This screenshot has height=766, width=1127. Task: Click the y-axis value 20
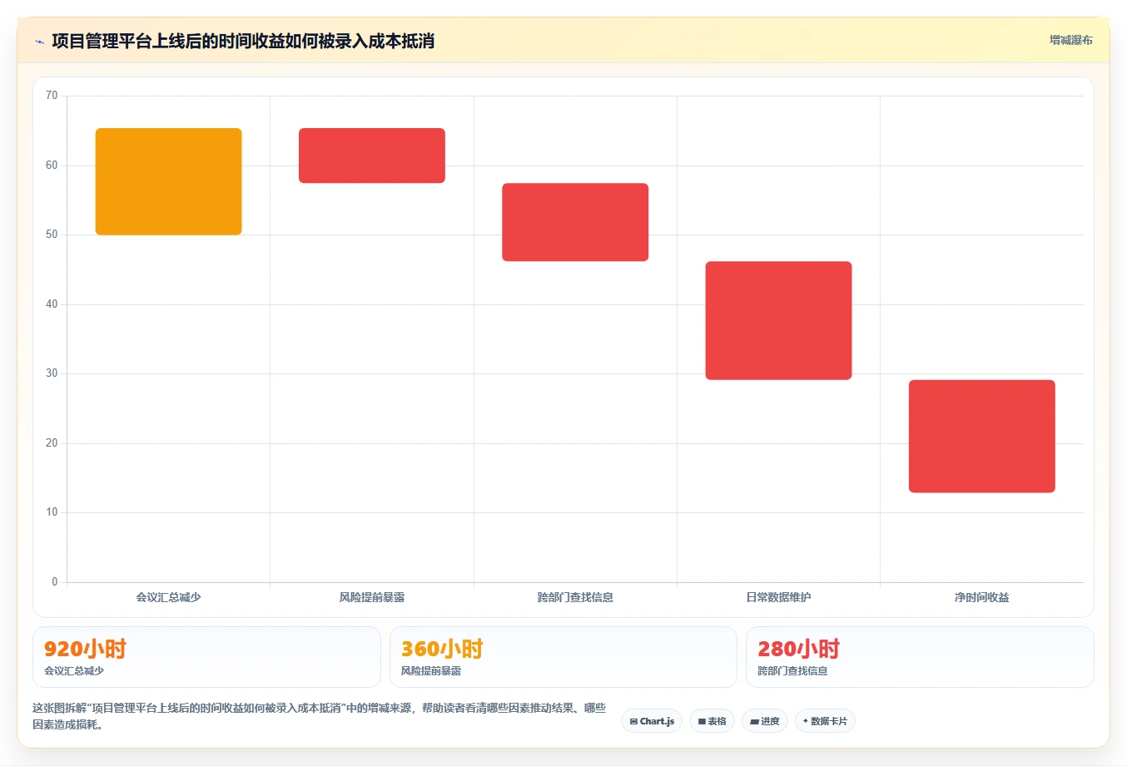pyautogui.click(x=52, y=443)
